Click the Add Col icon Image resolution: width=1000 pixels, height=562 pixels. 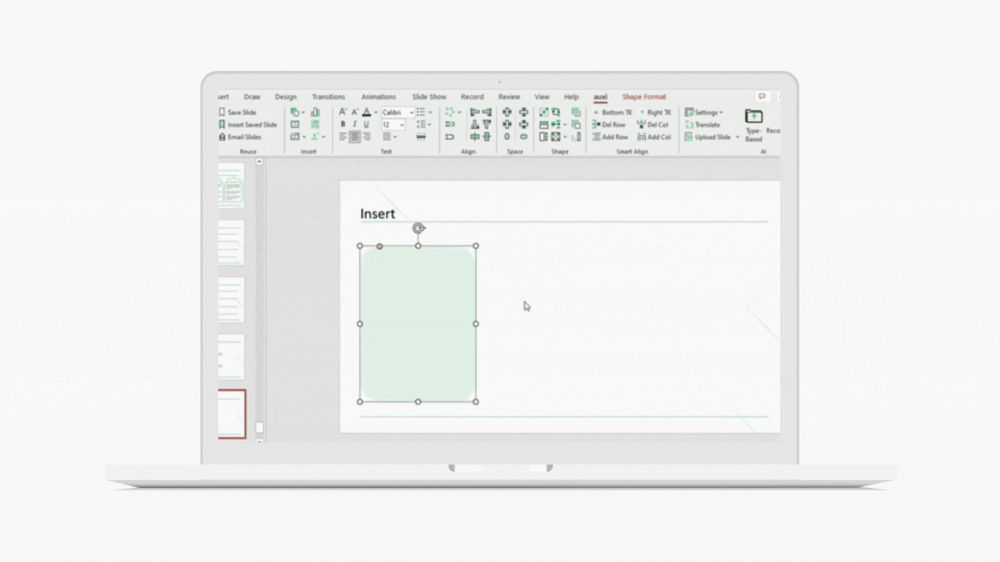coord(642,137)
